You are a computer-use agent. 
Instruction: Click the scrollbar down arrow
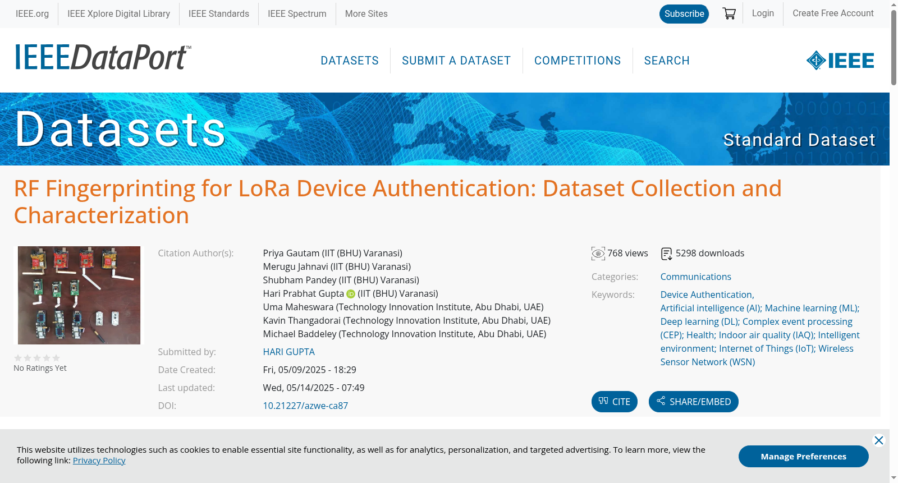894,478
